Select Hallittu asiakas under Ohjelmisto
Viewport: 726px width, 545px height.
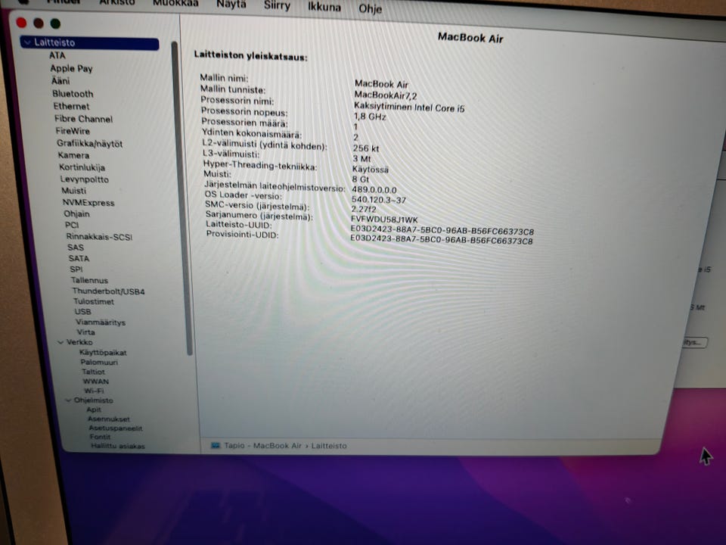118,447
